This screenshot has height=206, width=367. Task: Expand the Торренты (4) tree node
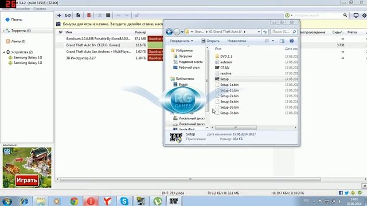4,30
